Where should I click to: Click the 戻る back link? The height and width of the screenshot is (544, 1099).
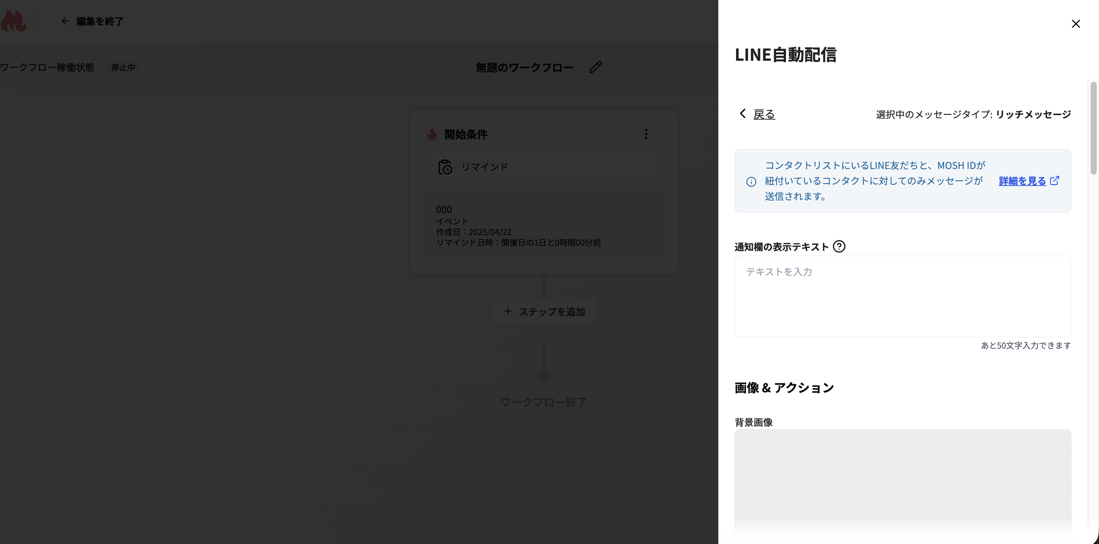pos(764,114)
